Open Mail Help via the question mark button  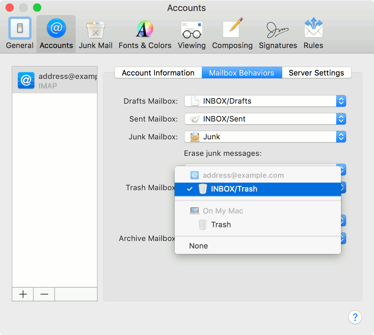355,317
